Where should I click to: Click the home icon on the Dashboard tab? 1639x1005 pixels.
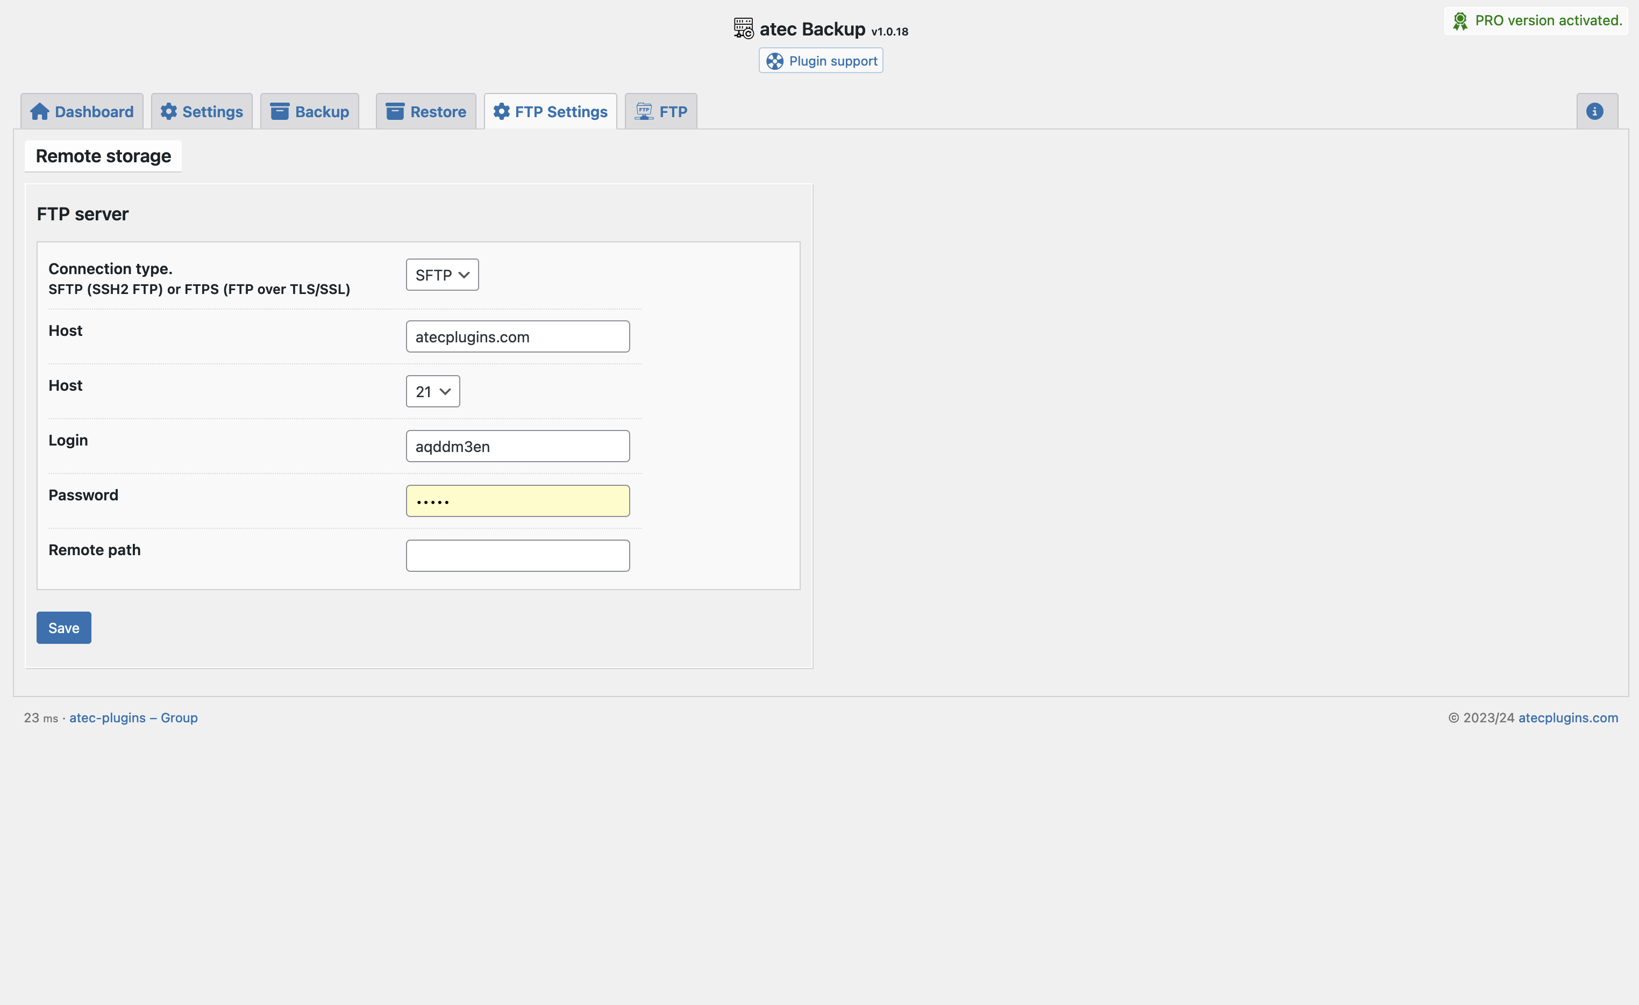point(40,112)
